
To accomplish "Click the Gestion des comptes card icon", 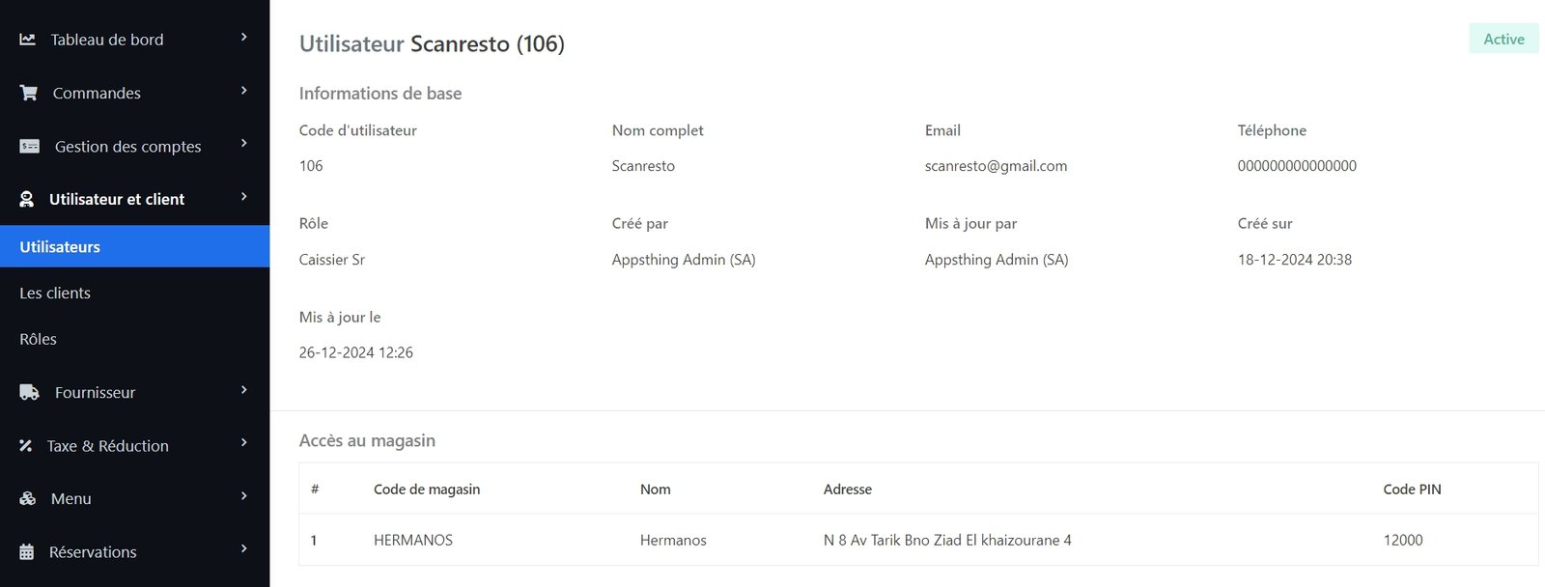I will (30, 147).
